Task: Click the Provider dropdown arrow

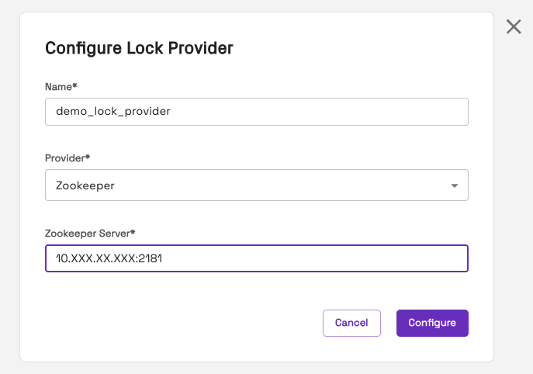Action: click(455, 185)
